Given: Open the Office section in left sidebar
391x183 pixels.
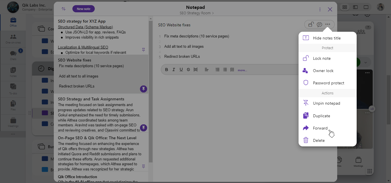Looking at the screenshot, I should pos(13,22).
